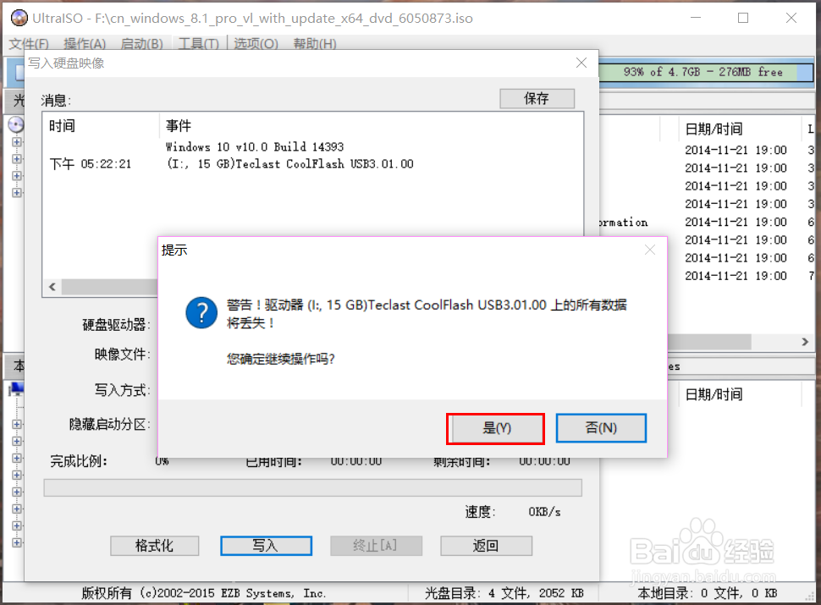Screen dimensions: 821x605
Task: Open the 选项(O) menu
Action: 256,44
